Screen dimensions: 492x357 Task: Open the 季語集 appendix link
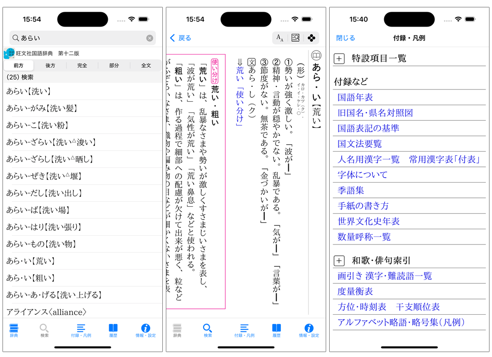[x=351, y=190]
